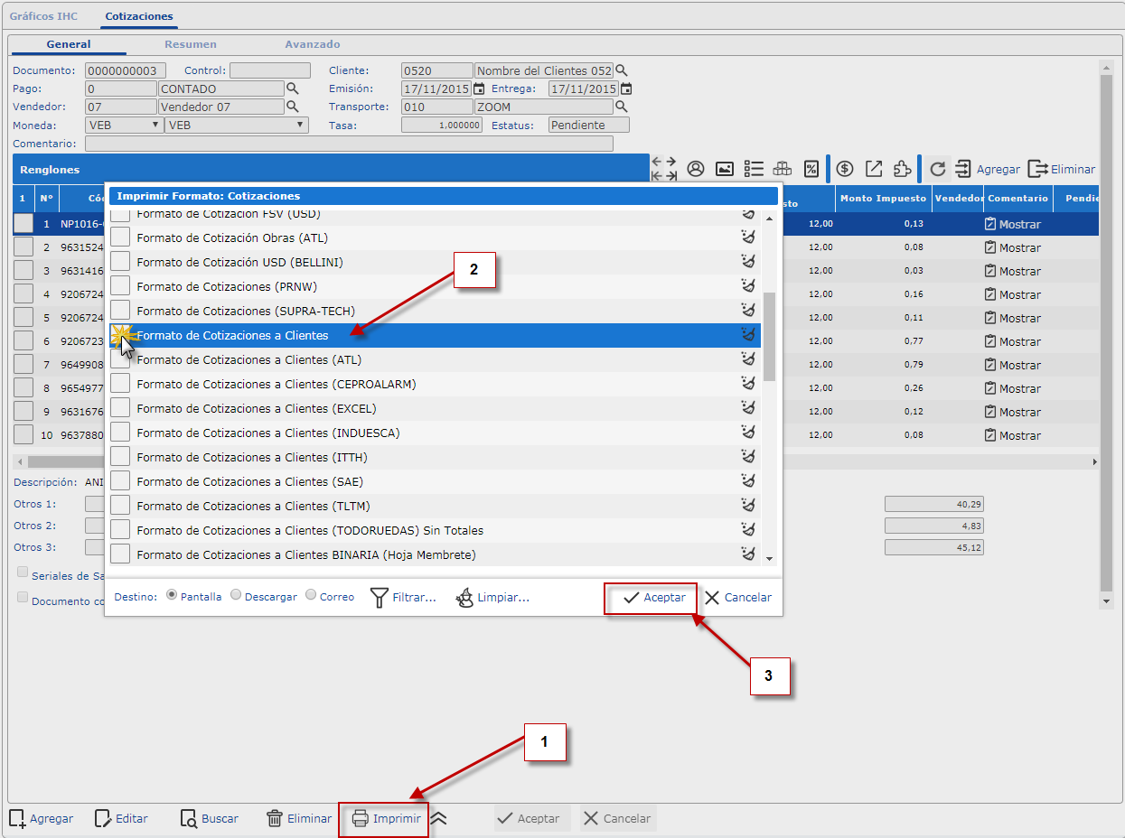The width and height of the screenshot is (1125, 838).
Task: Switch to the Resumen tab
Action: click(x=190, y=44)
